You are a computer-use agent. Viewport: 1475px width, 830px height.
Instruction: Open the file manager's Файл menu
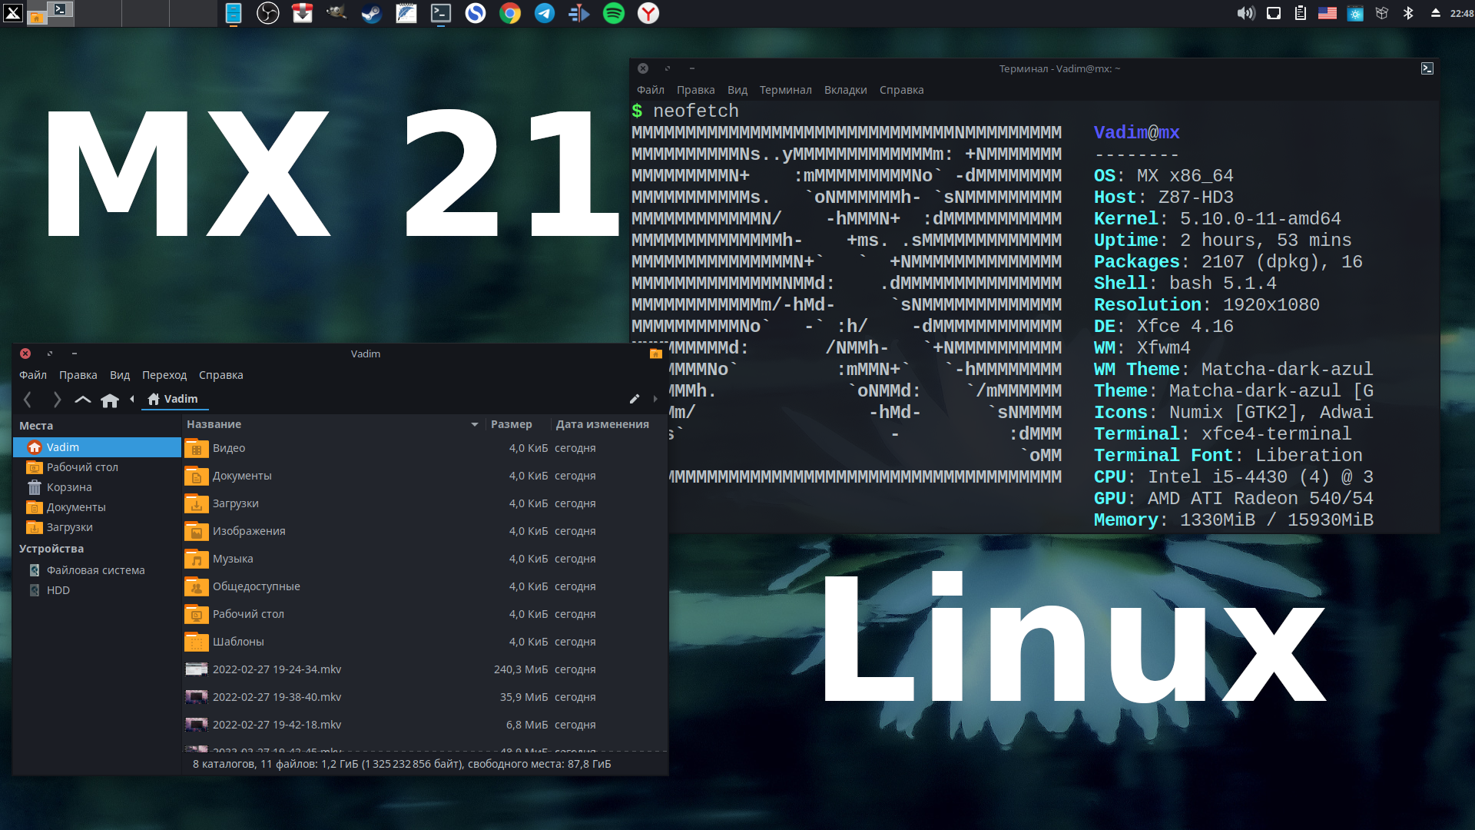[x=33, y=375]
